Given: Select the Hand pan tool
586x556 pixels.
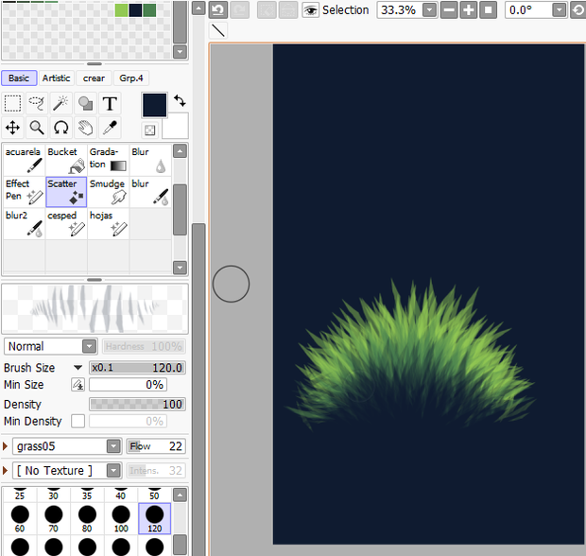Looking at the screenshot, I should (85, 128).
